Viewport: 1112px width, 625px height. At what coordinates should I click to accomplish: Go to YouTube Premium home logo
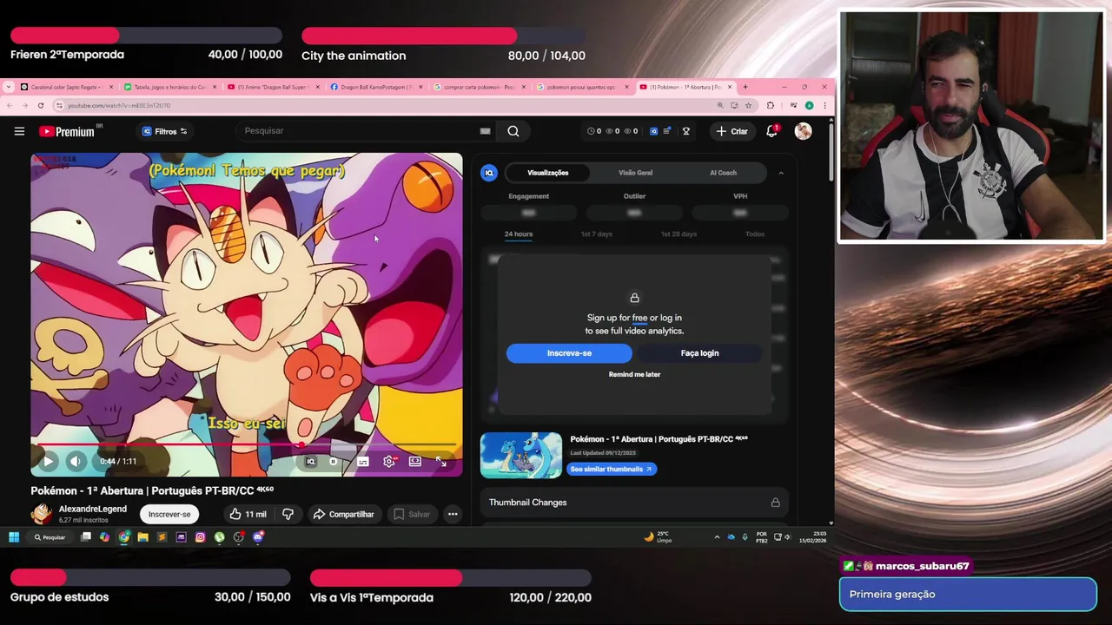tap(67, 131)
